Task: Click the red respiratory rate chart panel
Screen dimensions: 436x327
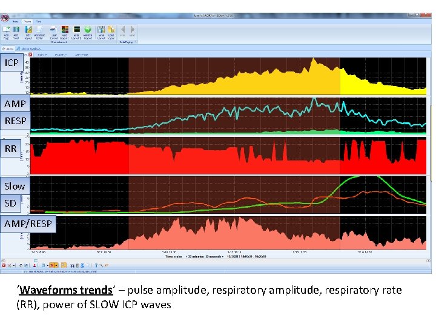Action: tap(228, 156)
